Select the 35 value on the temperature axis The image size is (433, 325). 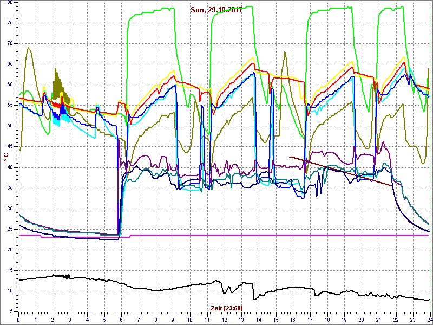(10, 188)
